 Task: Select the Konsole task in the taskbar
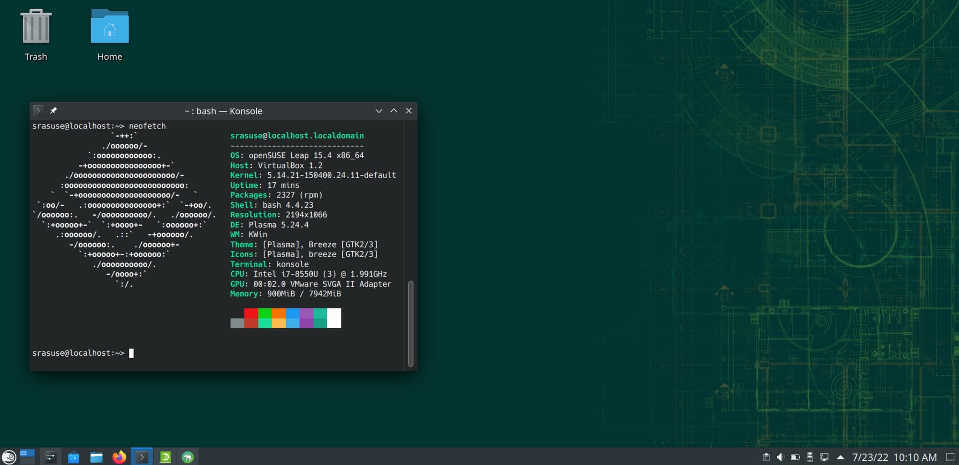[142, 457]
